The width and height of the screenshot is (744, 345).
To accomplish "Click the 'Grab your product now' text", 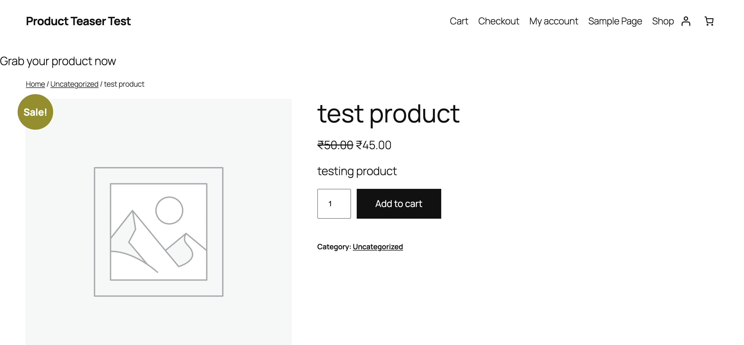I will pos(58,61).
